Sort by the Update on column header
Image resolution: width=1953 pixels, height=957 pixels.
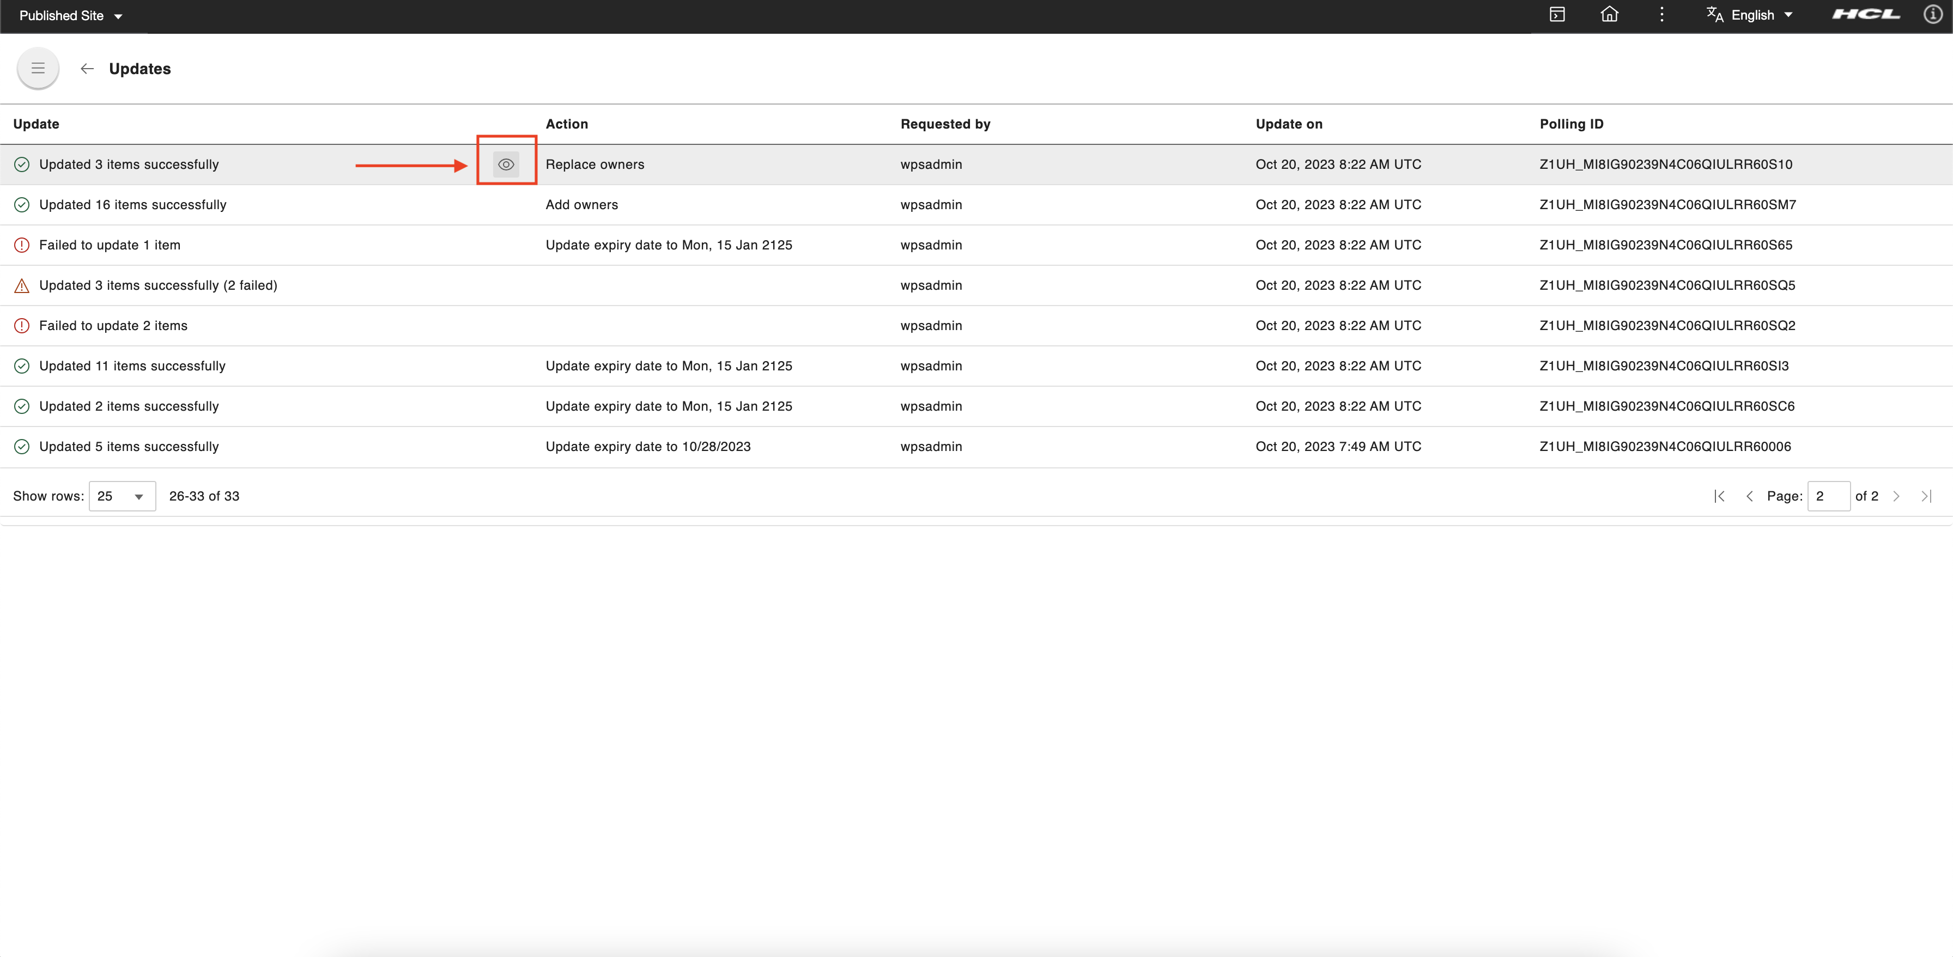[x=1289, y=124]
